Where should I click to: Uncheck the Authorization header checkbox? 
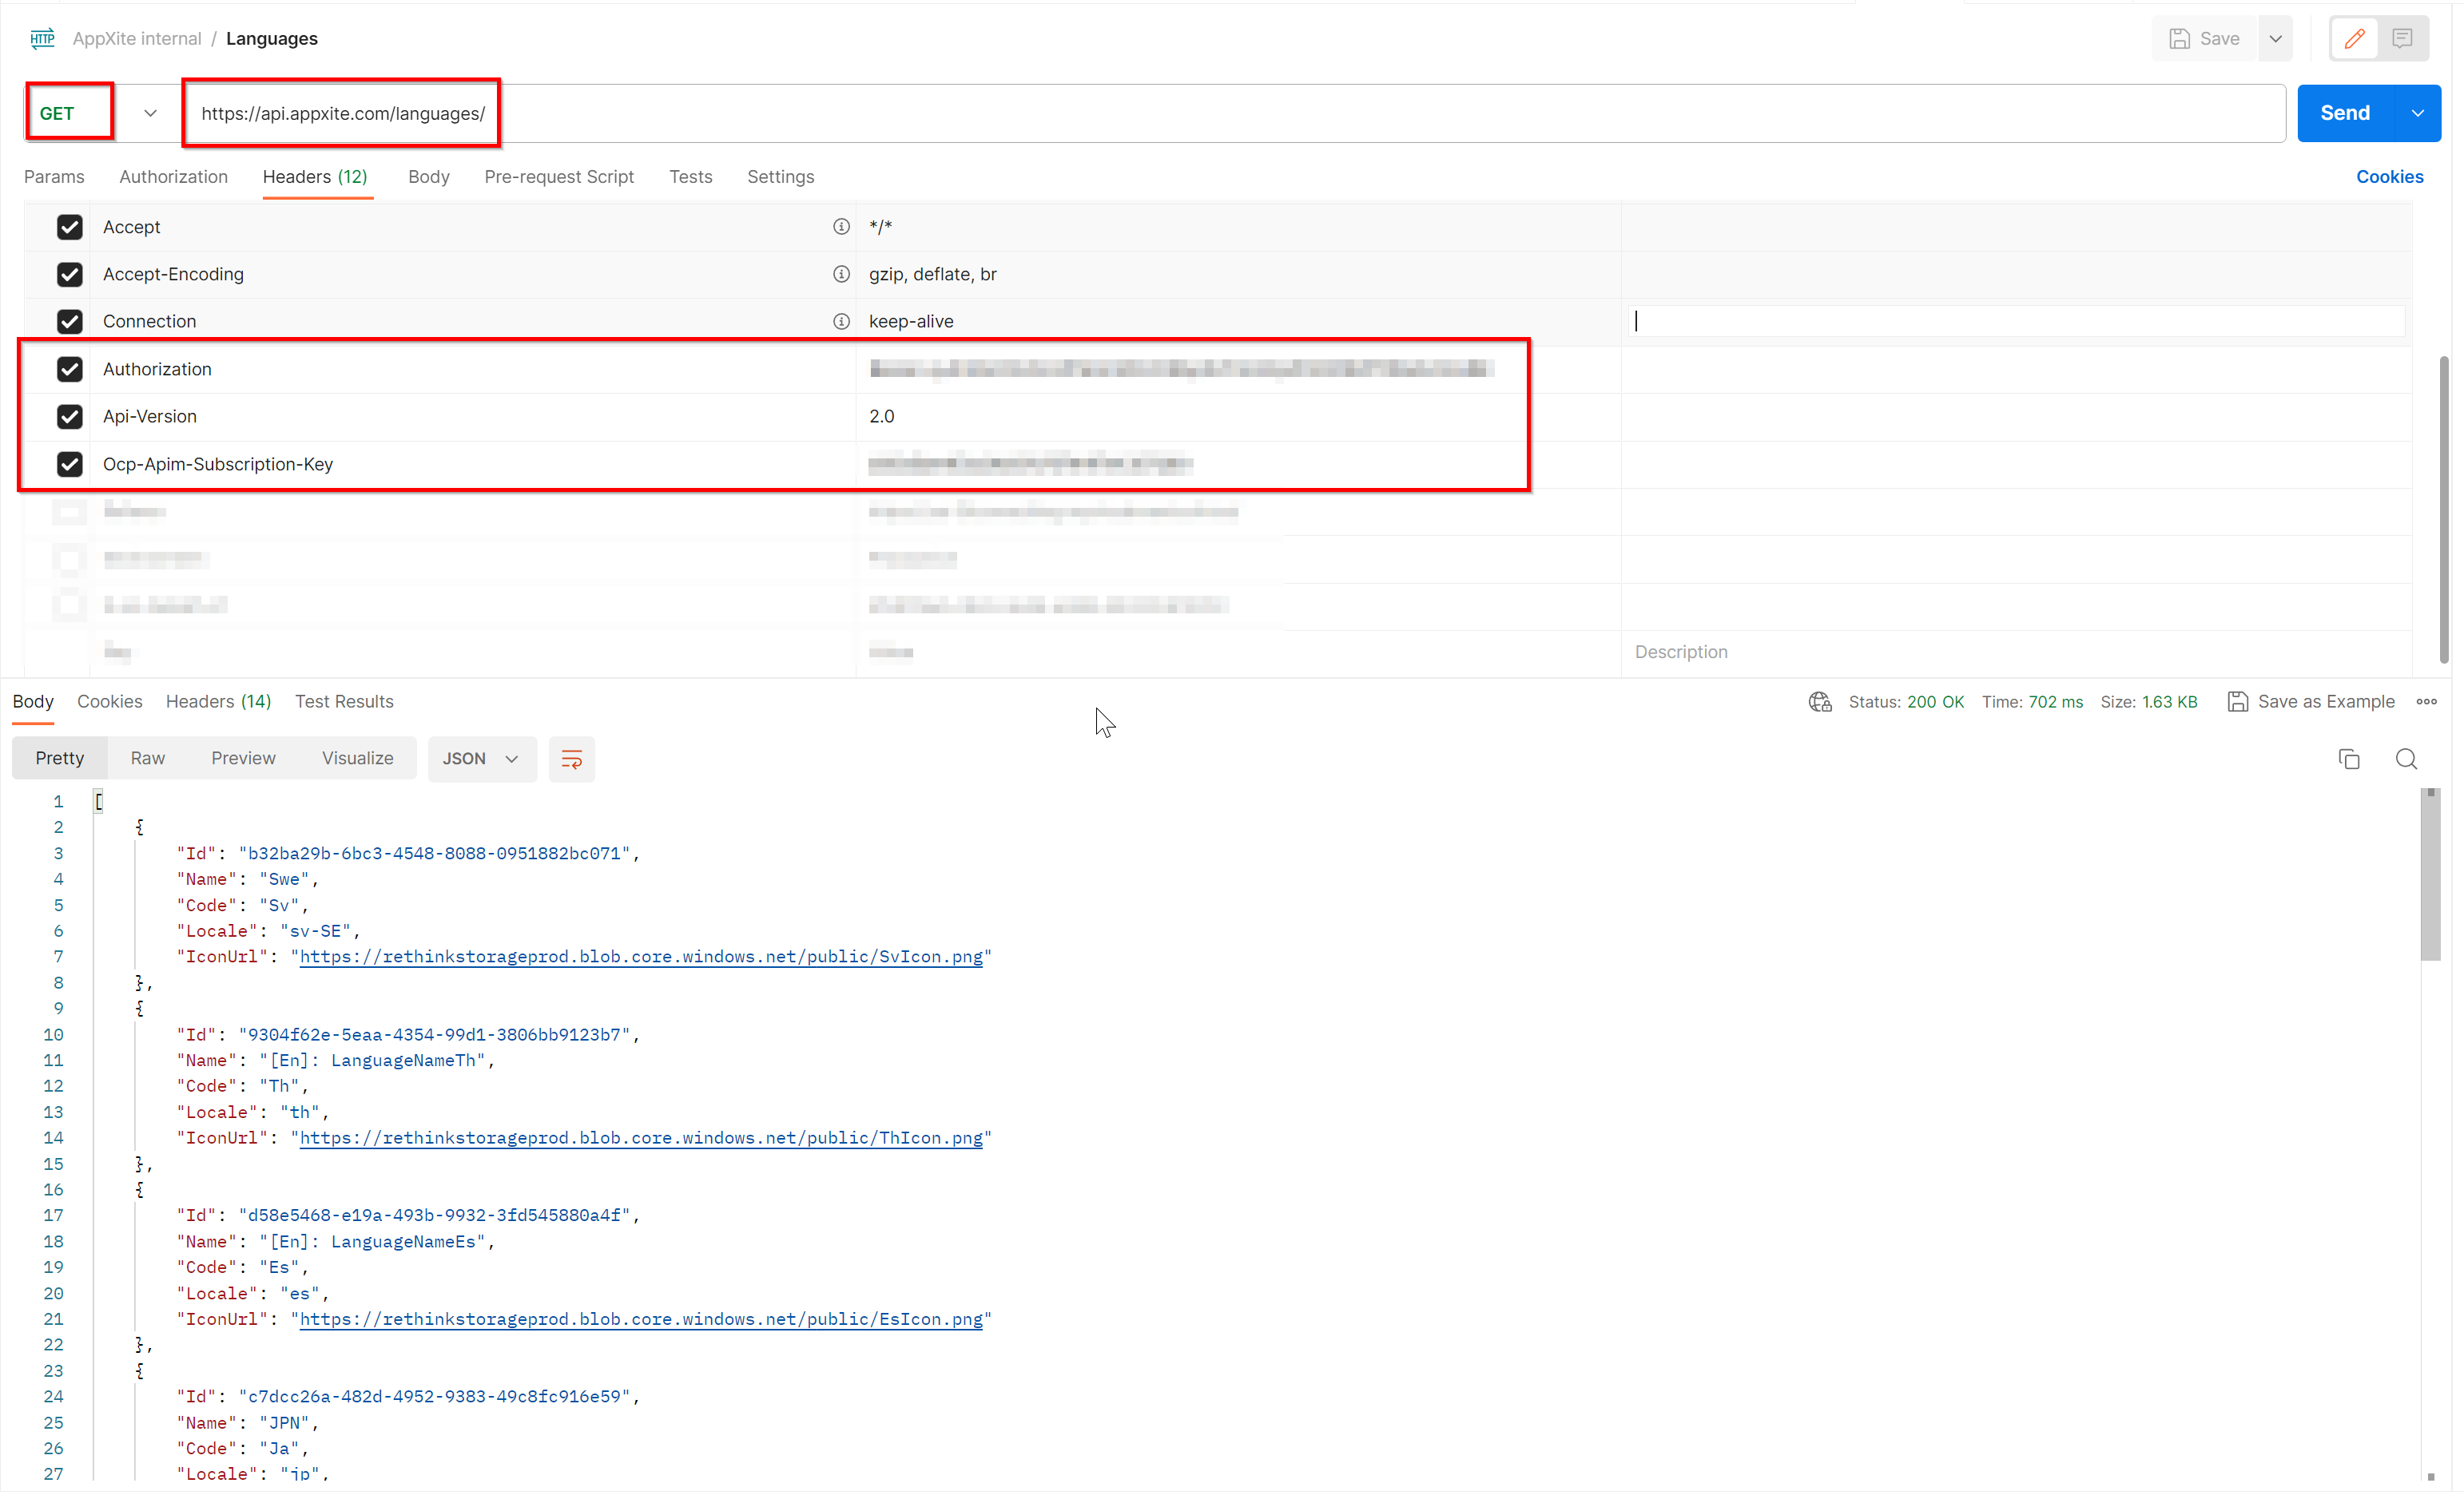(69, 369)
